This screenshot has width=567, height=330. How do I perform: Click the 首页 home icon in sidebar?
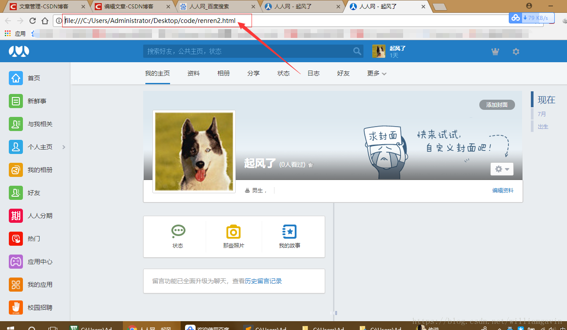(x=16, y=78)
